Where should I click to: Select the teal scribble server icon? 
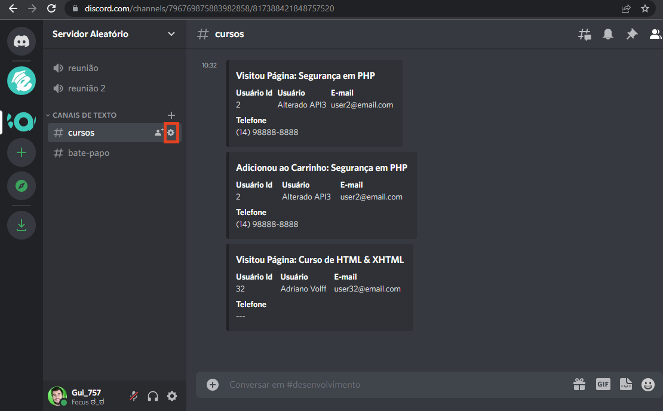(22, 81)
